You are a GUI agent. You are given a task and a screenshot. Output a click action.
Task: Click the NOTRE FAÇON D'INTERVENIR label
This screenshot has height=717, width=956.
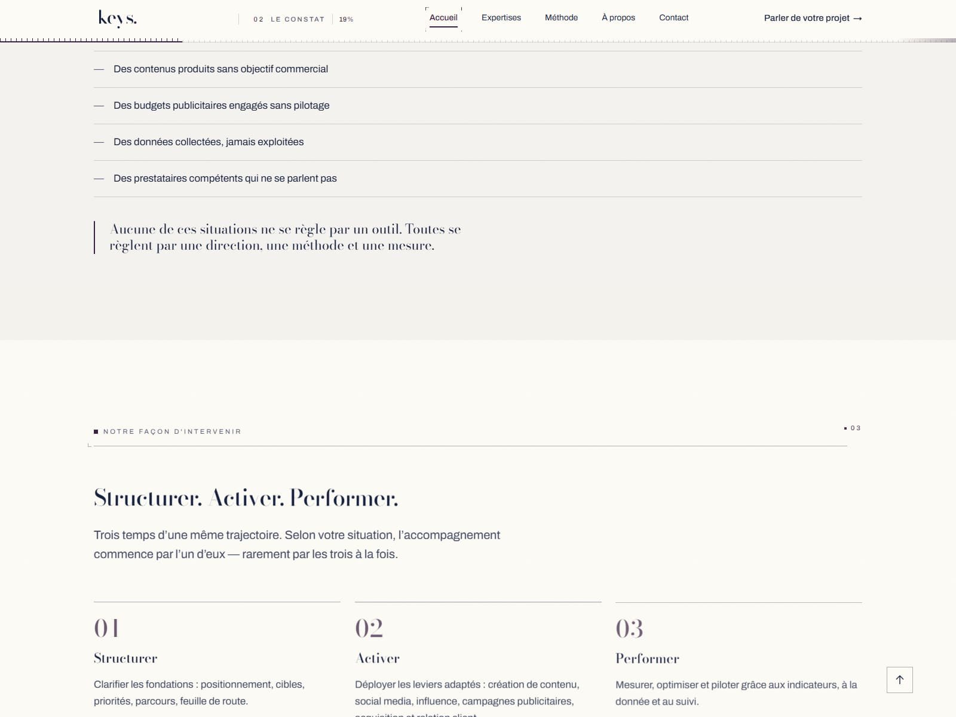pyautogui.click(x=172, y=431)
